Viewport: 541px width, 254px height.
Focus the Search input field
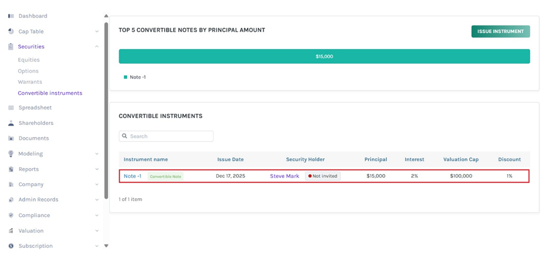pos(166,137)
